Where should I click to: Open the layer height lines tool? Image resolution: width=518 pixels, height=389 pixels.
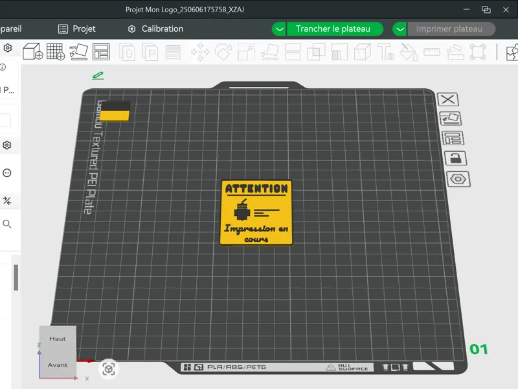pos(173,52)
